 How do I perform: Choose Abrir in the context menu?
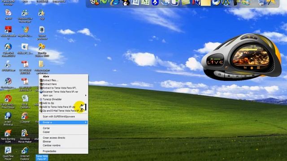point(63,76)
